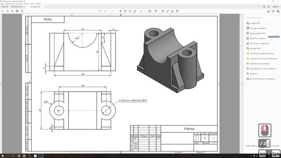Expand the left navigation pane arrow
The height and width of the screenshot is (158, 281).
(1, 83)
